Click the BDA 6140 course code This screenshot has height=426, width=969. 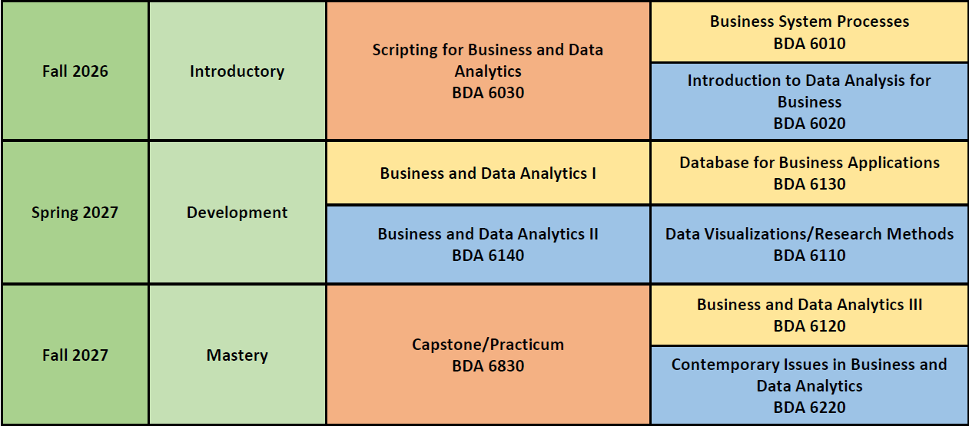(488, 255)
